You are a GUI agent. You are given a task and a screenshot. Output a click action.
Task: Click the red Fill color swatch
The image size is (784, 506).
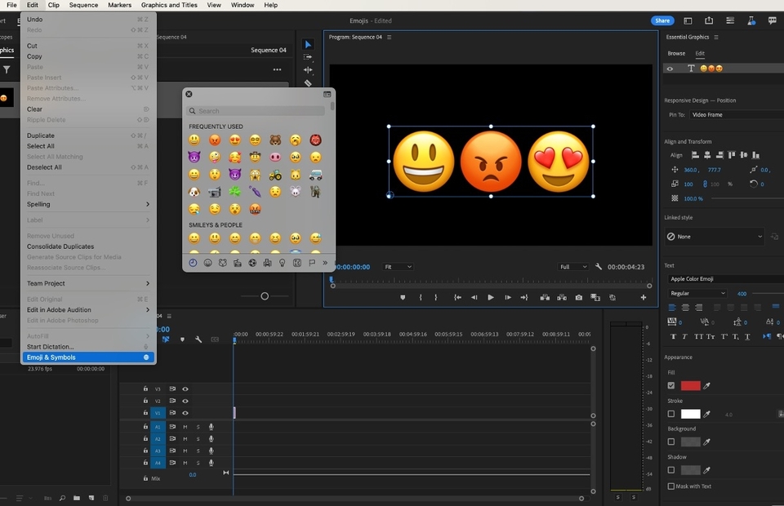690,385
